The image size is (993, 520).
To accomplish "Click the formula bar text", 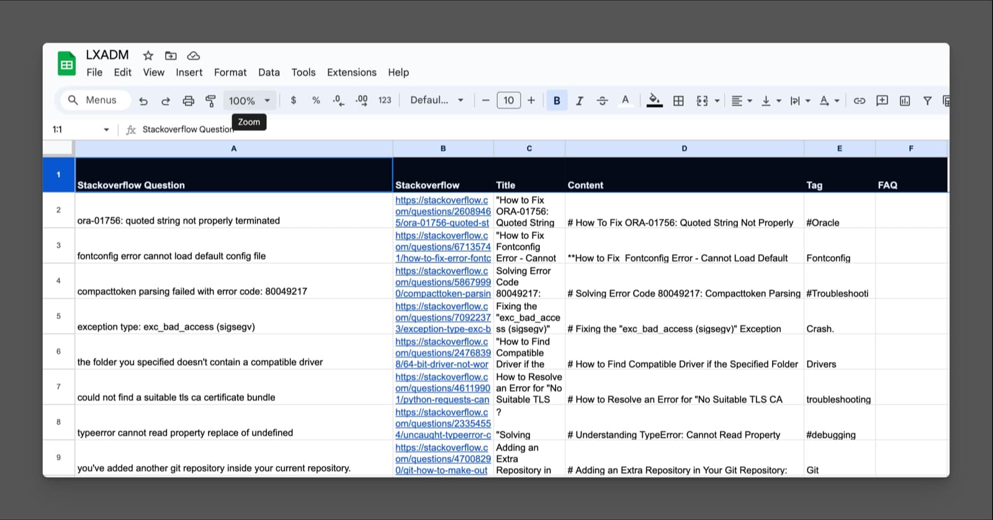I will (188, 130).
